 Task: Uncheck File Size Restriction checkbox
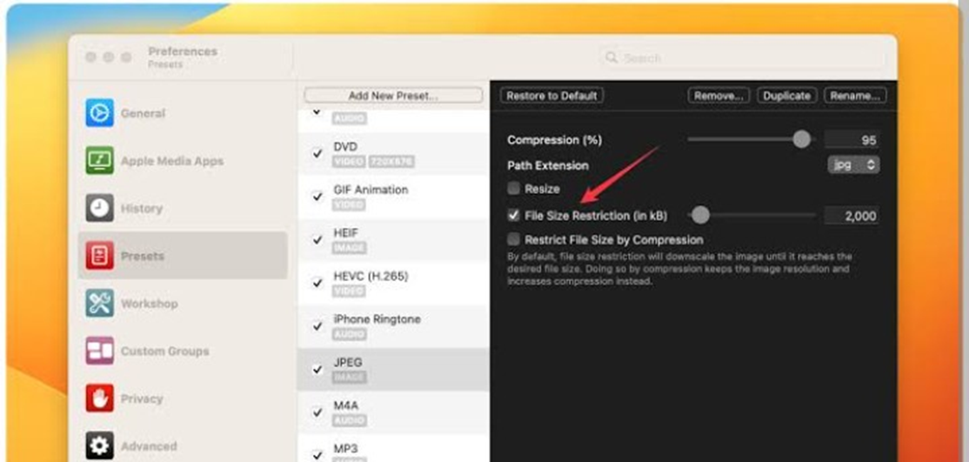pyautogui.click(x=513, y=215)
